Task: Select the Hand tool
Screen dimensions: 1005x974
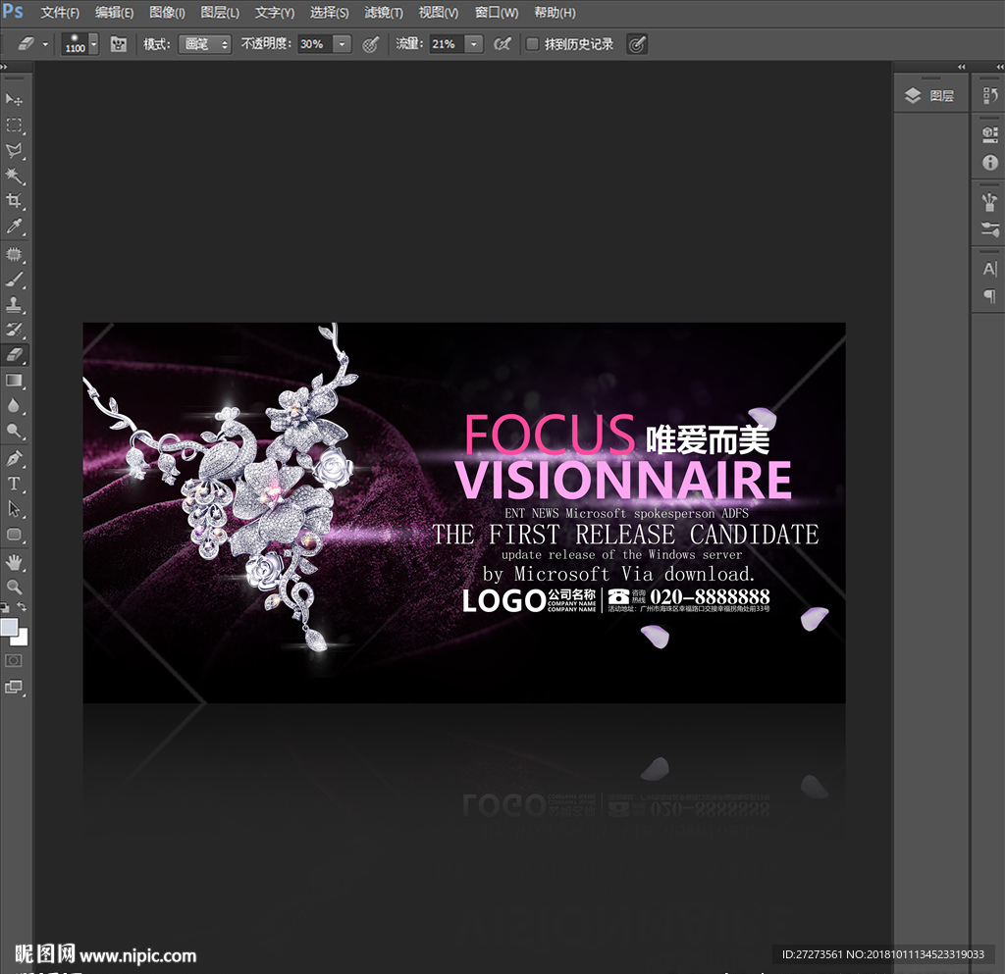Action: [x=15, y=562]
